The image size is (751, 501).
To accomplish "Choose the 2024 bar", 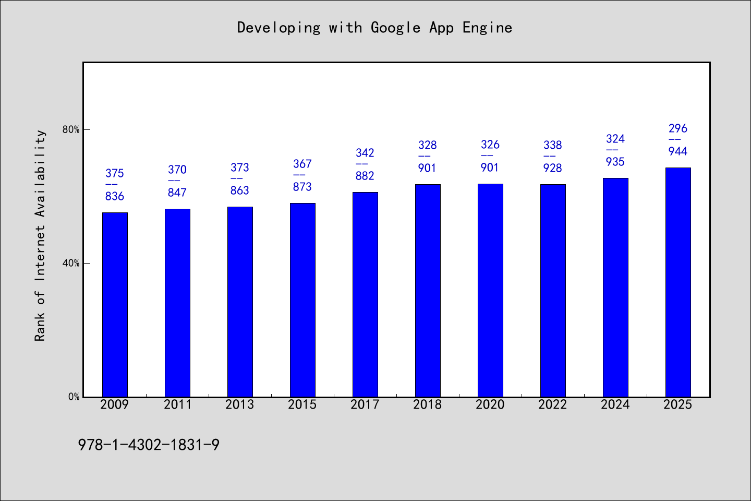I will coord(615,288).
